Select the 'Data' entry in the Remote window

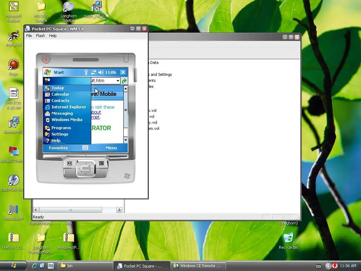point(154,62)
